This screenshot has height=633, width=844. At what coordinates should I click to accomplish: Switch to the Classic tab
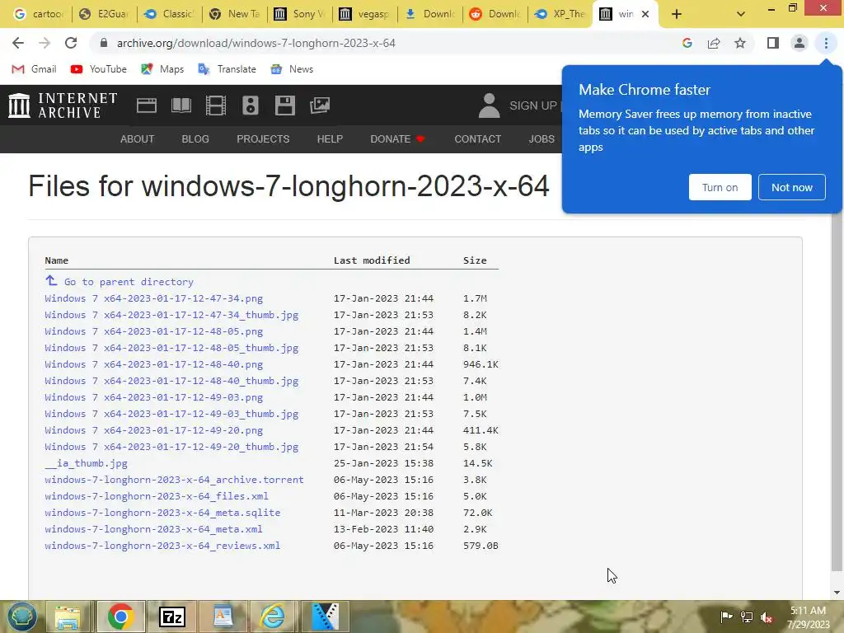[x=170, y=14]
